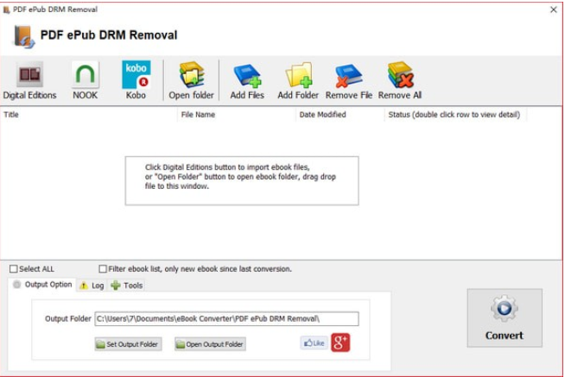
Task: Start conversion with the Convert button
Action: 505,317
